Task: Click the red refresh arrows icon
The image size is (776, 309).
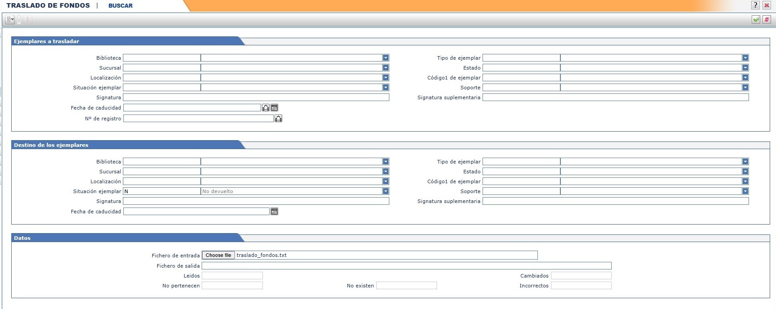Action: point(767,20)
